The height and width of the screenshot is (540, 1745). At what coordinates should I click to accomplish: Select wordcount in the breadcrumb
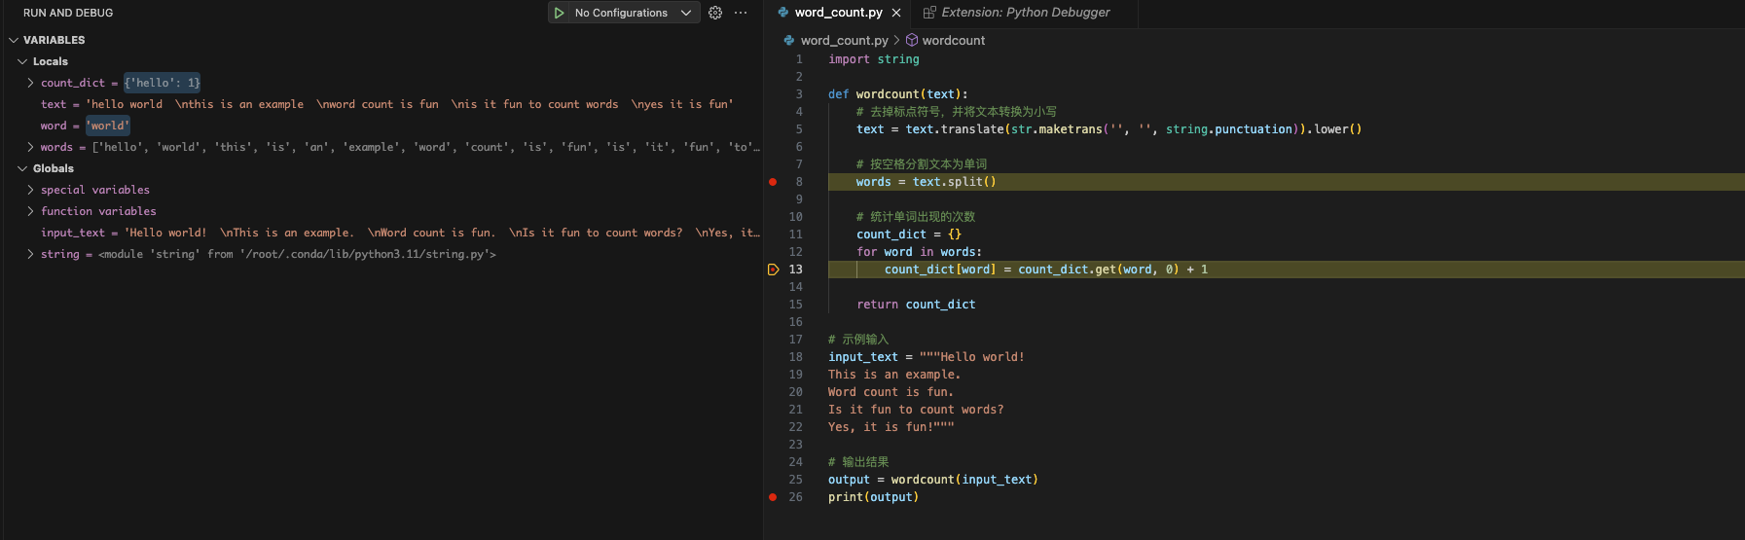click(954, 40)
